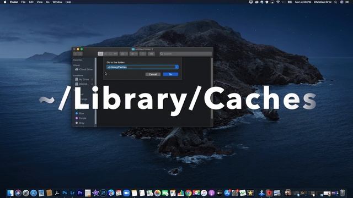The image size is (353, 198).
Task: Click the Go button in dialog
Action: pos(170,74)
